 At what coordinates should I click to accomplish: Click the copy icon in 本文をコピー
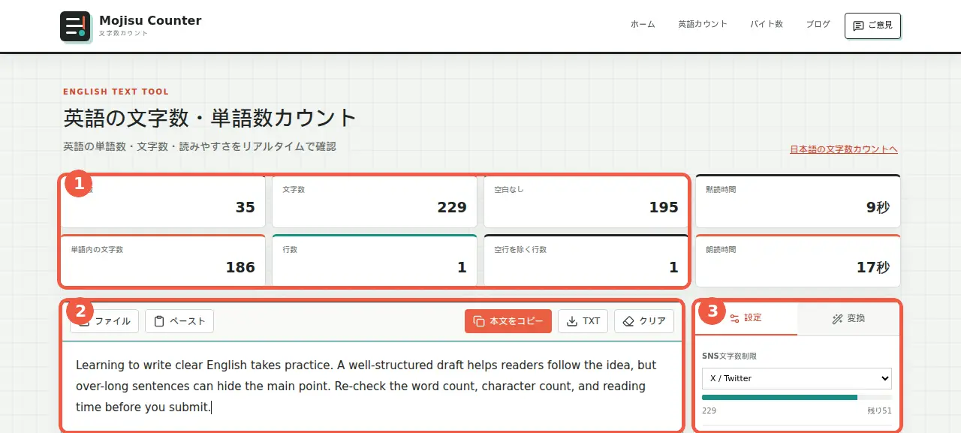click(479, 321)
